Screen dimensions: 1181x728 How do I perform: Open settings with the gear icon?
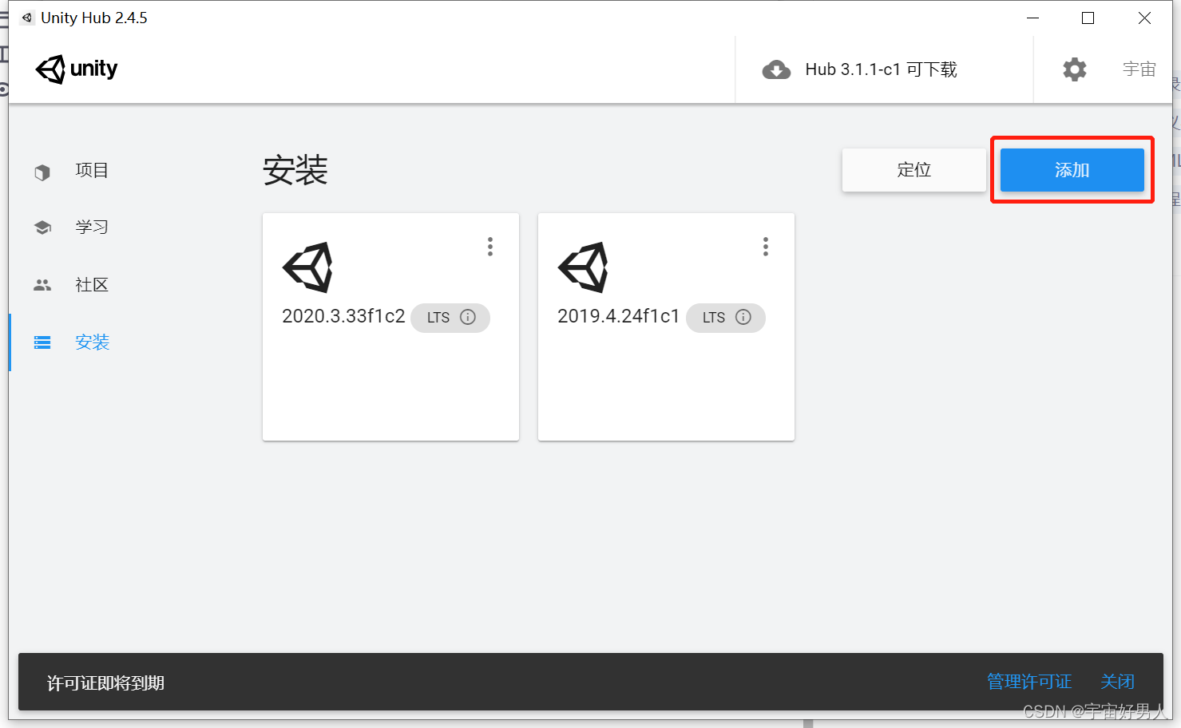[1075, 69]
